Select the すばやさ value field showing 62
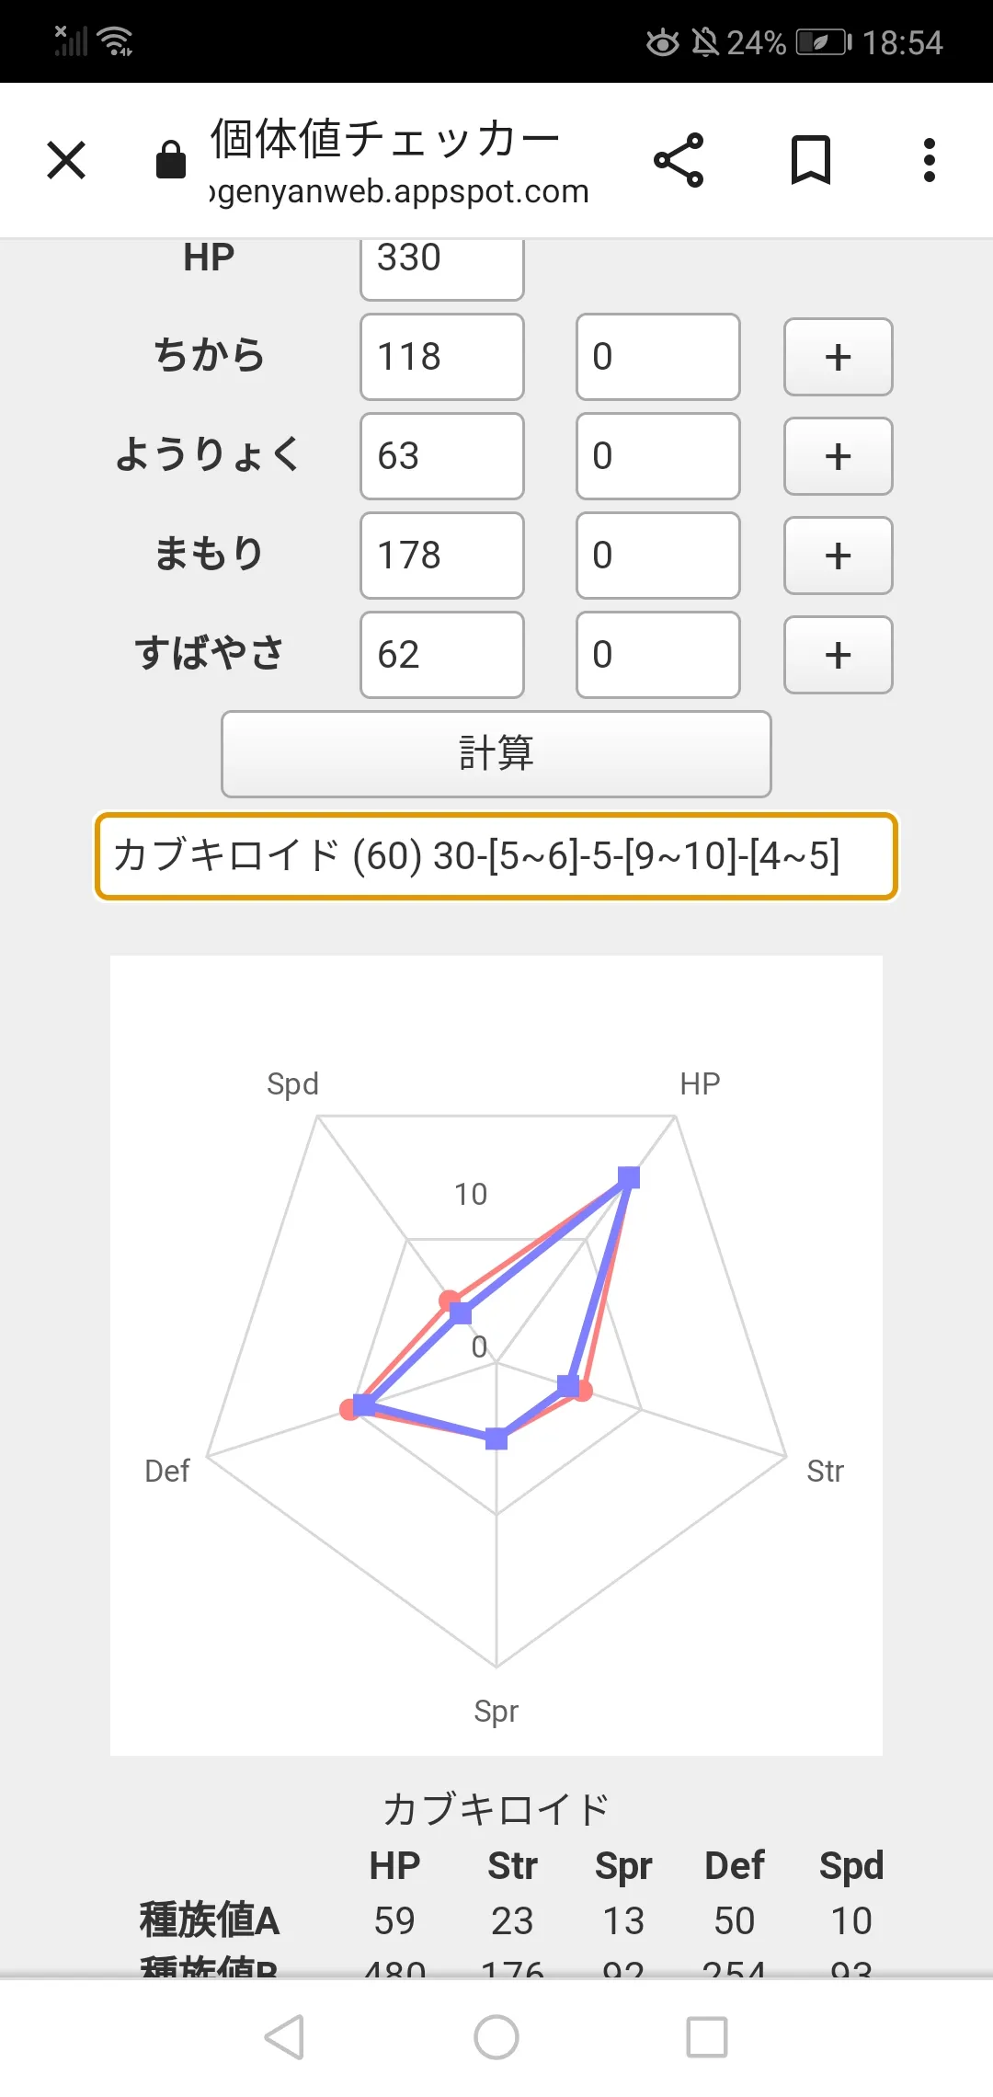 point(442,655)
